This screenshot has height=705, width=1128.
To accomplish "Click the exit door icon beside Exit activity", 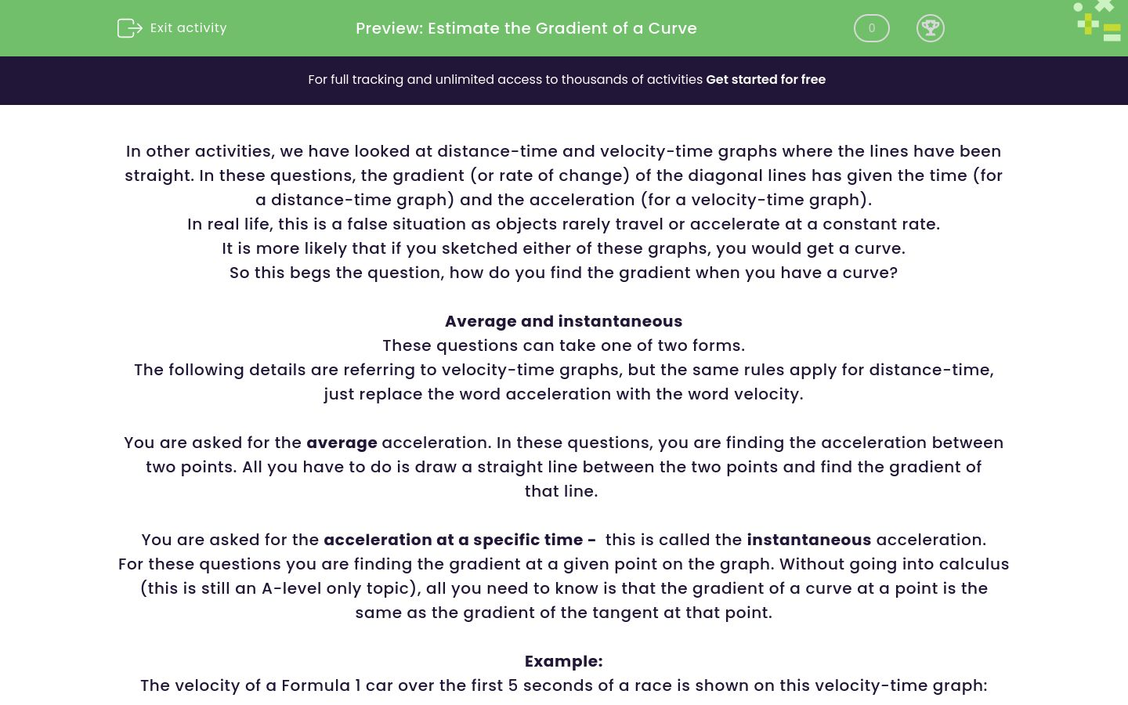I will click(x=129, y=28).
